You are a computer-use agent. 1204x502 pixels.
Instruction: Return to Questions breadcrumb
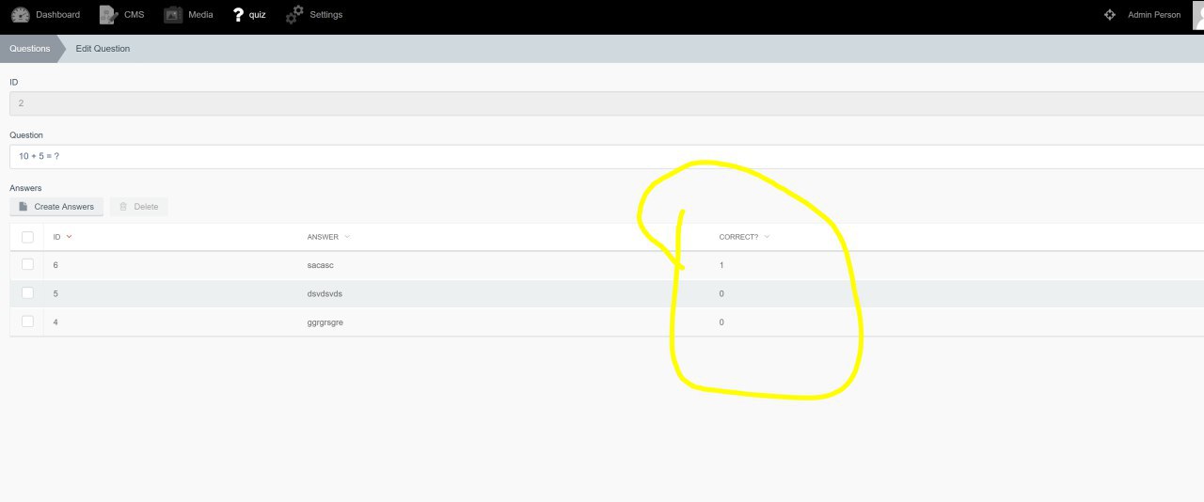click(30, 49)
